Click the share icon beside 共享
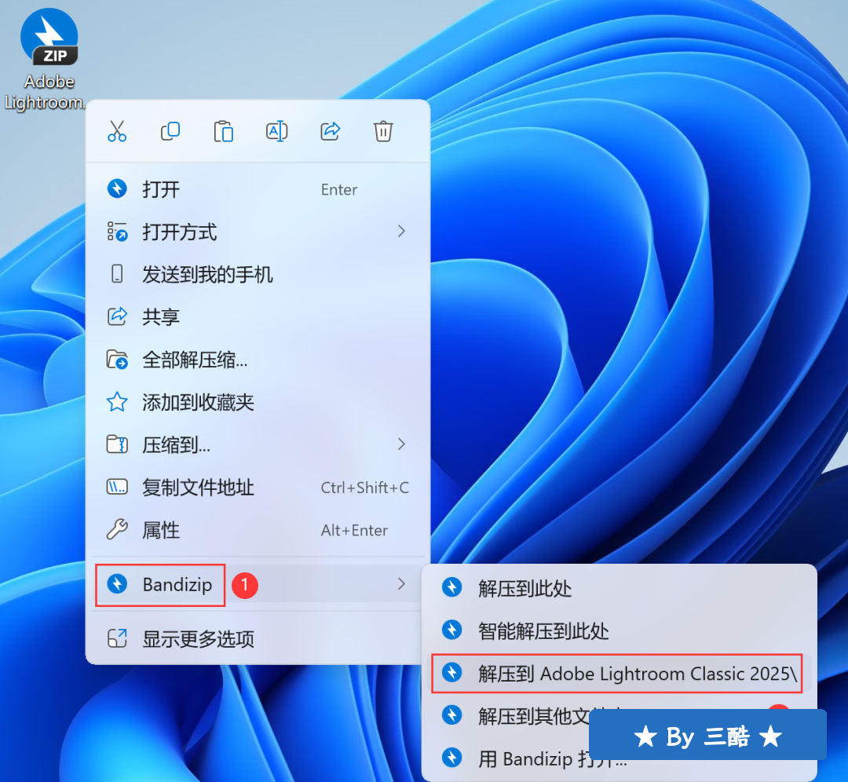This screenshot has width=848, height=782. click(117, 316)
